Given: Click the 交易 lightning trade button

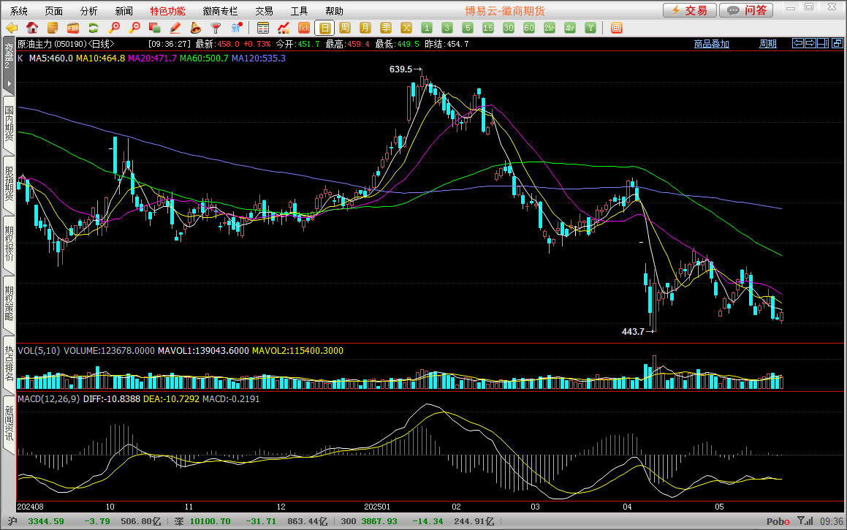Looking at the screenshot, I should pos(690,10).
